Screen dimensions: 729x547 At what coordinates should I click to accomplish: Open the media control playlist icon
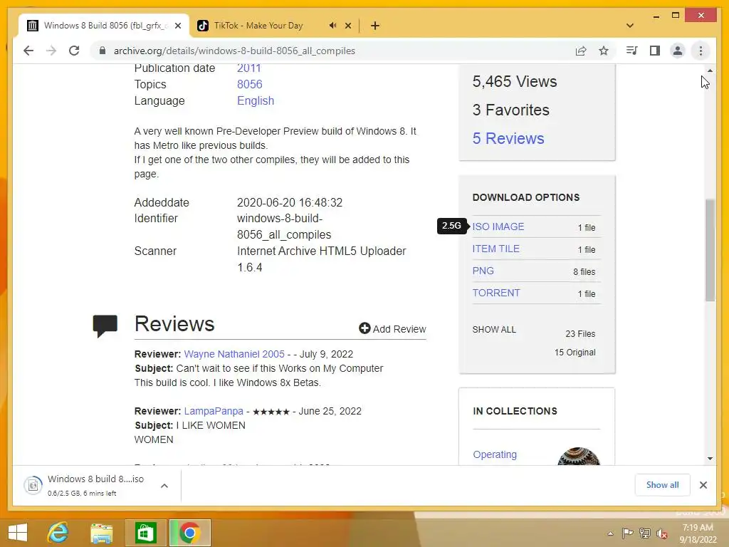[632, 51]
